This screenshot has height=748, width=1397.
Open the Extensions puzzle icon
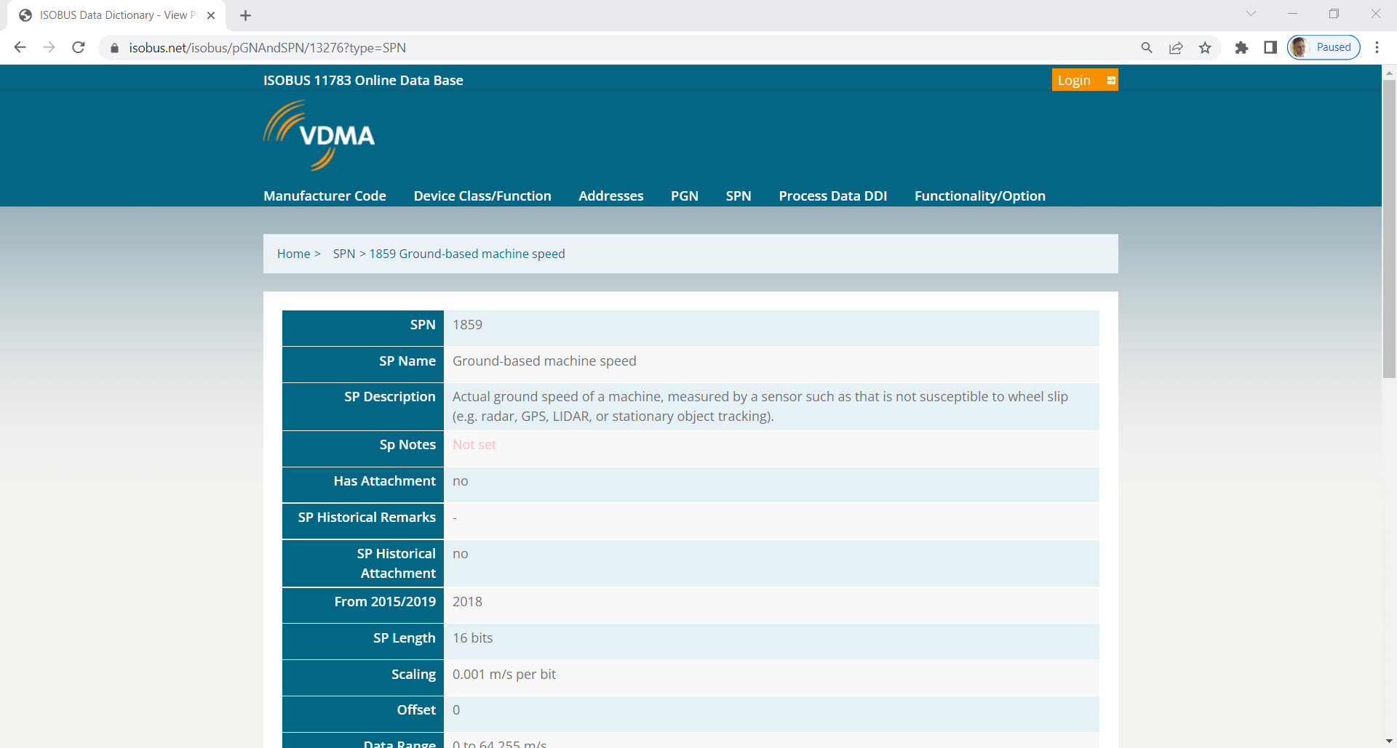coord(1241,47)
